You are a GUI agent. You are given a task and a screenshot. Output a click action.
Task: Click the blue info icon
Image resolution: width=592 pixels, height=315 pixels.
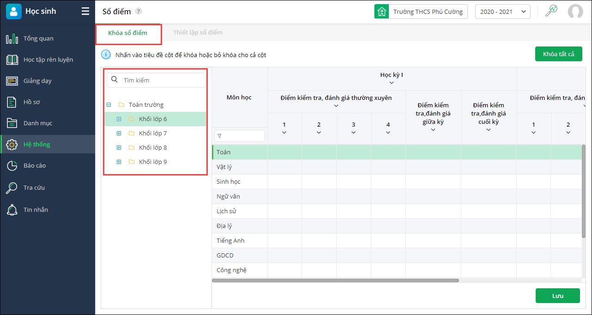(x=106, y=55)
